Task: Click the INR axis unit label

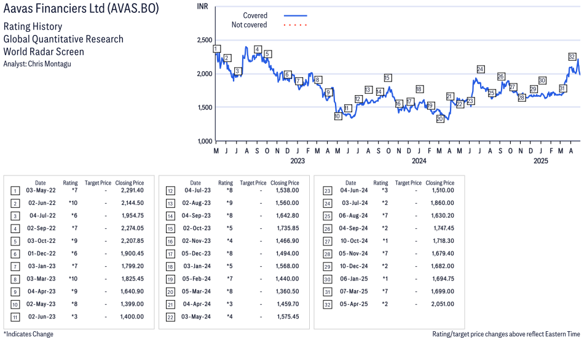Action: coord(202,7)
